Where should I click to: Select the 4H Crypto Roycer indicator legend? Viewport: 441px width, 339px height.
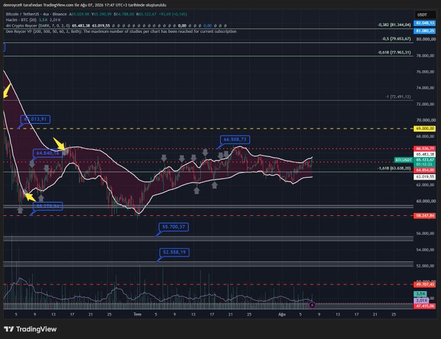point(38,25)
